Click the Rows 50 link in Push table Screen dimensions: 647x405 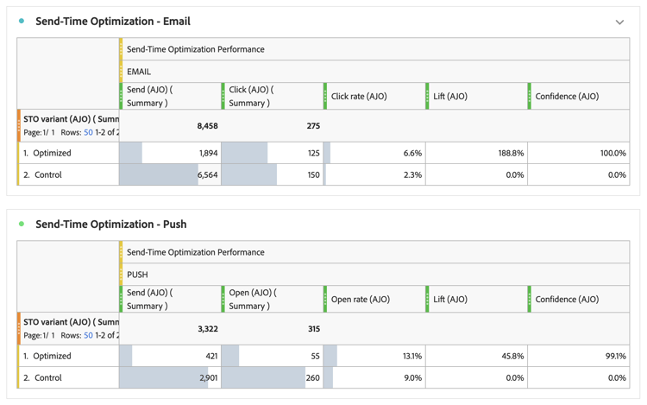[x=88, y=335]
